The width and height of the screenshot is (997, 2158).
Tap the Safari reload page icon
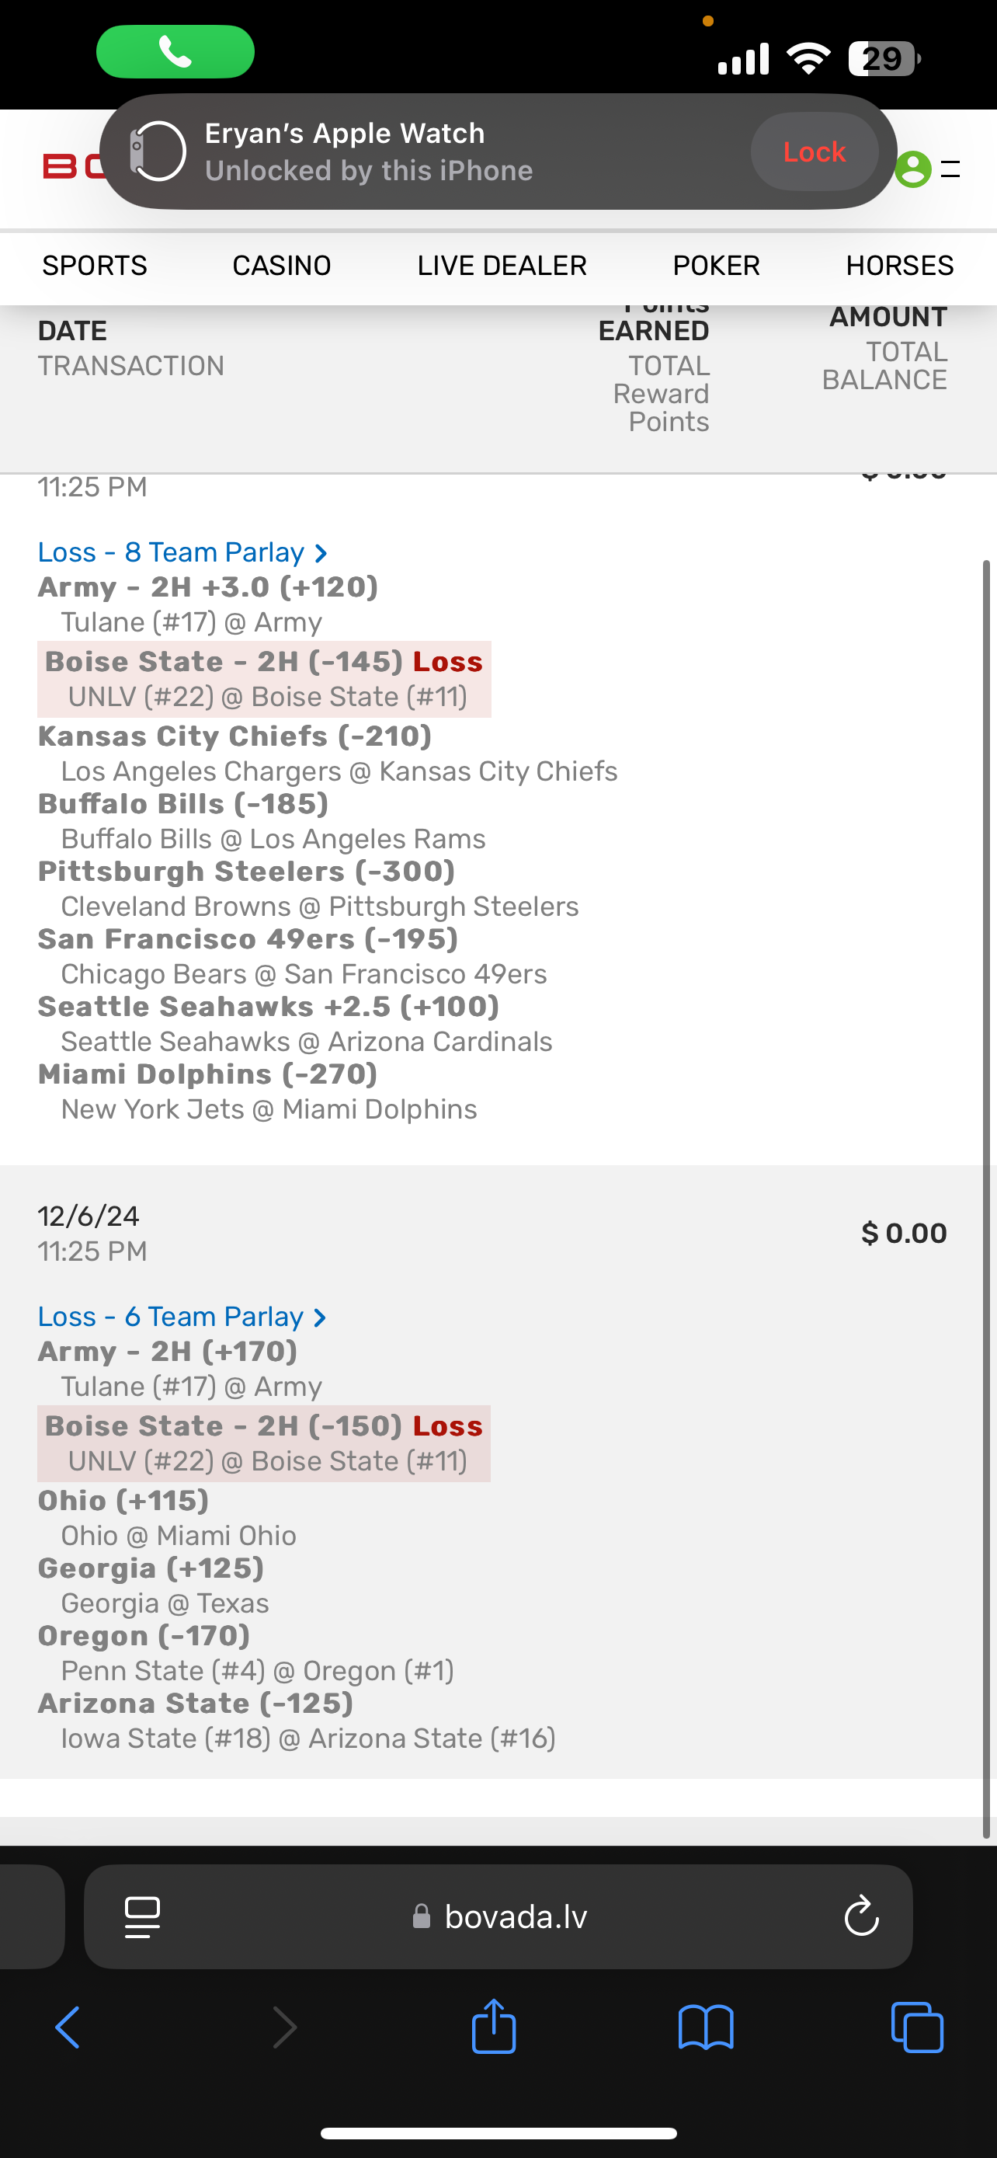[x=860, y=1916]
